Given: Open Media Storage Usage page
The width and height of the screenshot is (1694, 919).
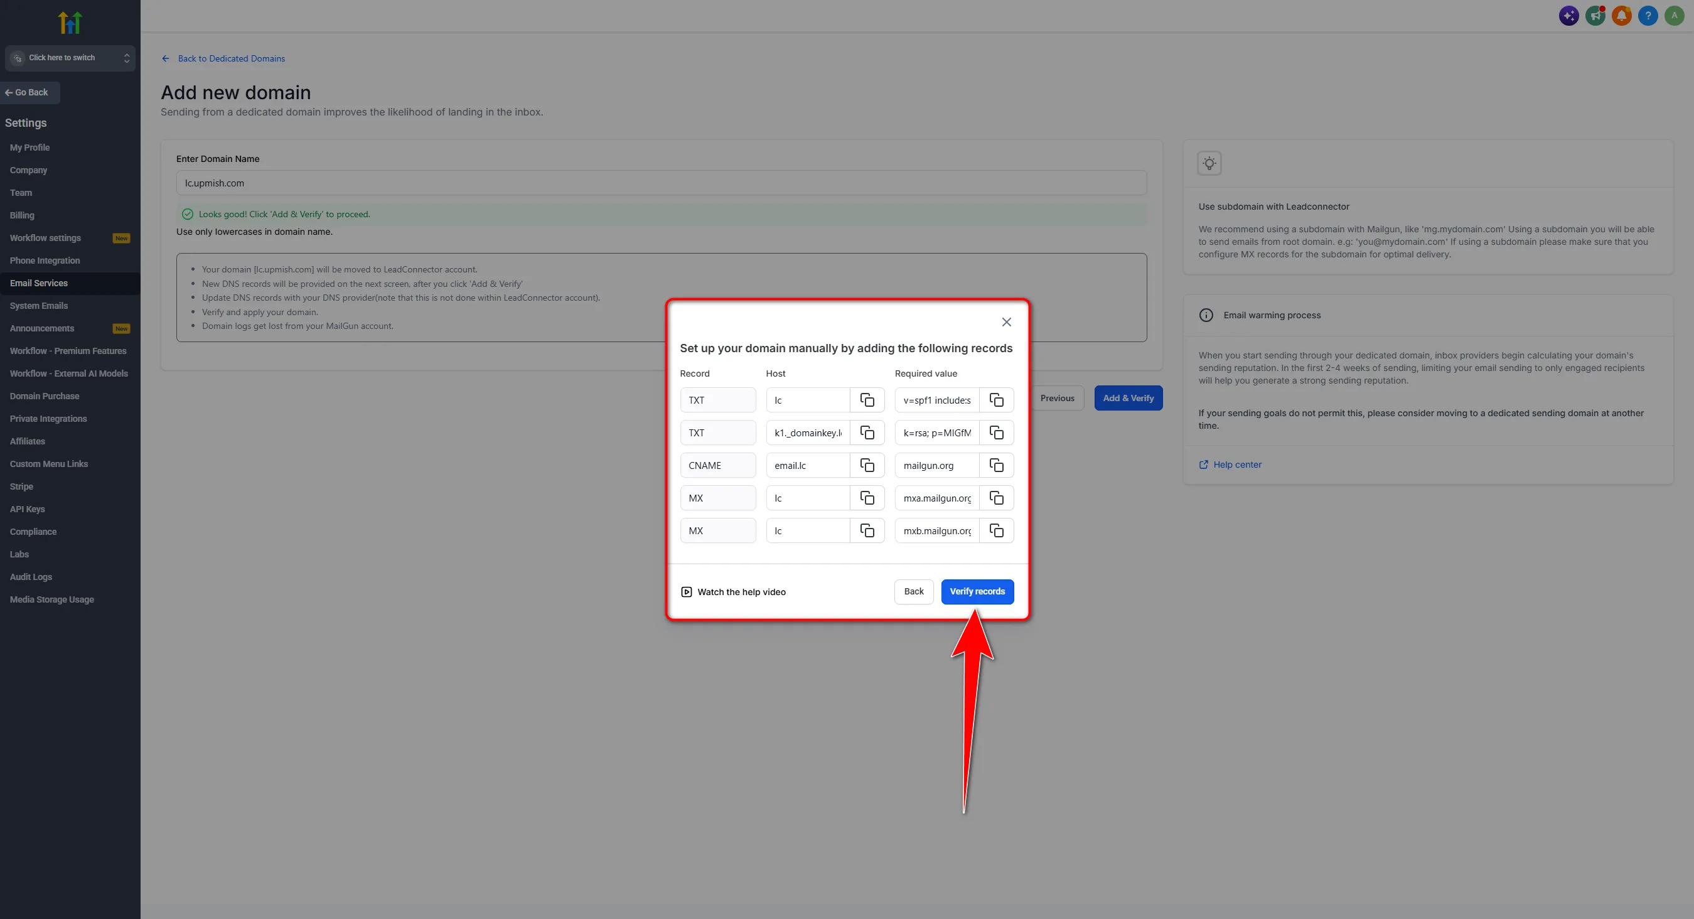Looking at the screenshot, I should point(52,599).
